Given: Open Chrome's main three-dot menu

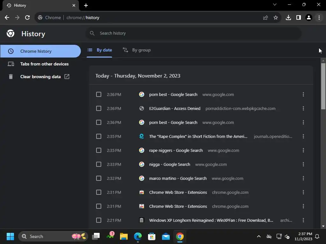Looking at the screenshot, I should pos(319,18).
